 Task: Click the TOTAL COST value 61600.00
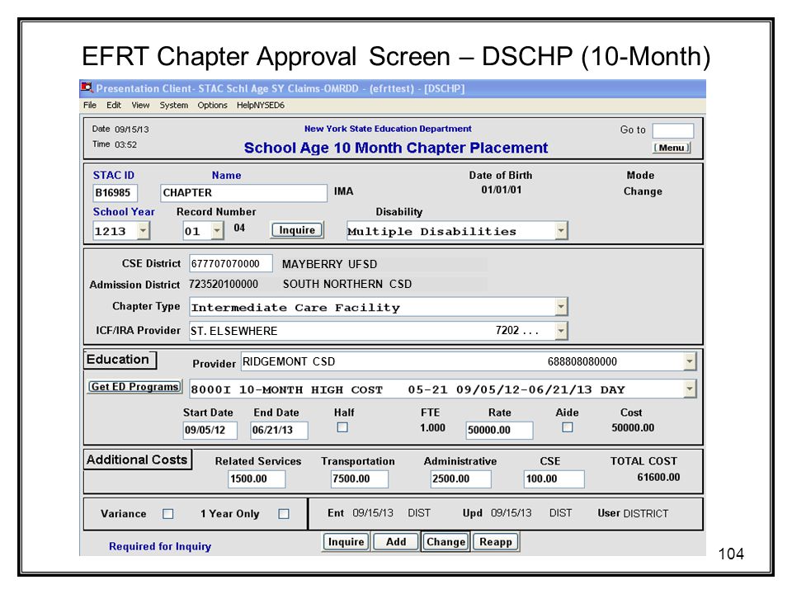point(658,478)
